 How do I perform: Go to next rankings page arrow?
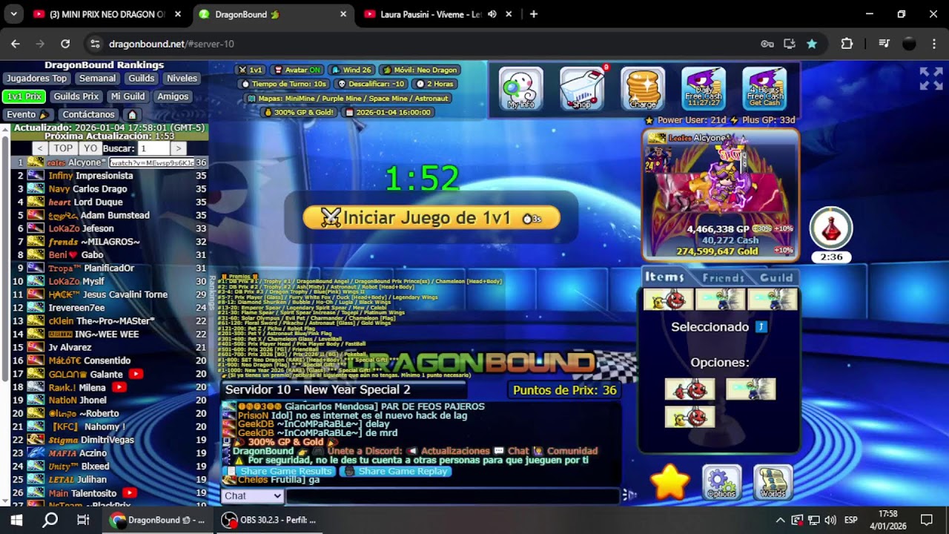click(x=178, y=149)
